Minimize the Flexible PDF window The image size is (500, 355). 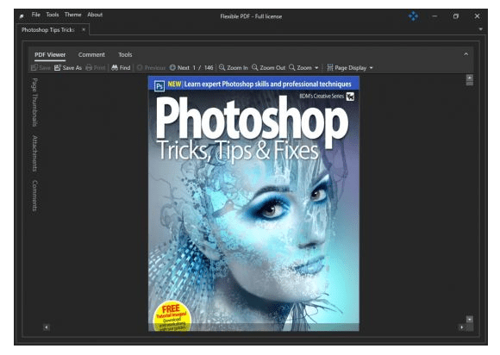coord(434,16)
